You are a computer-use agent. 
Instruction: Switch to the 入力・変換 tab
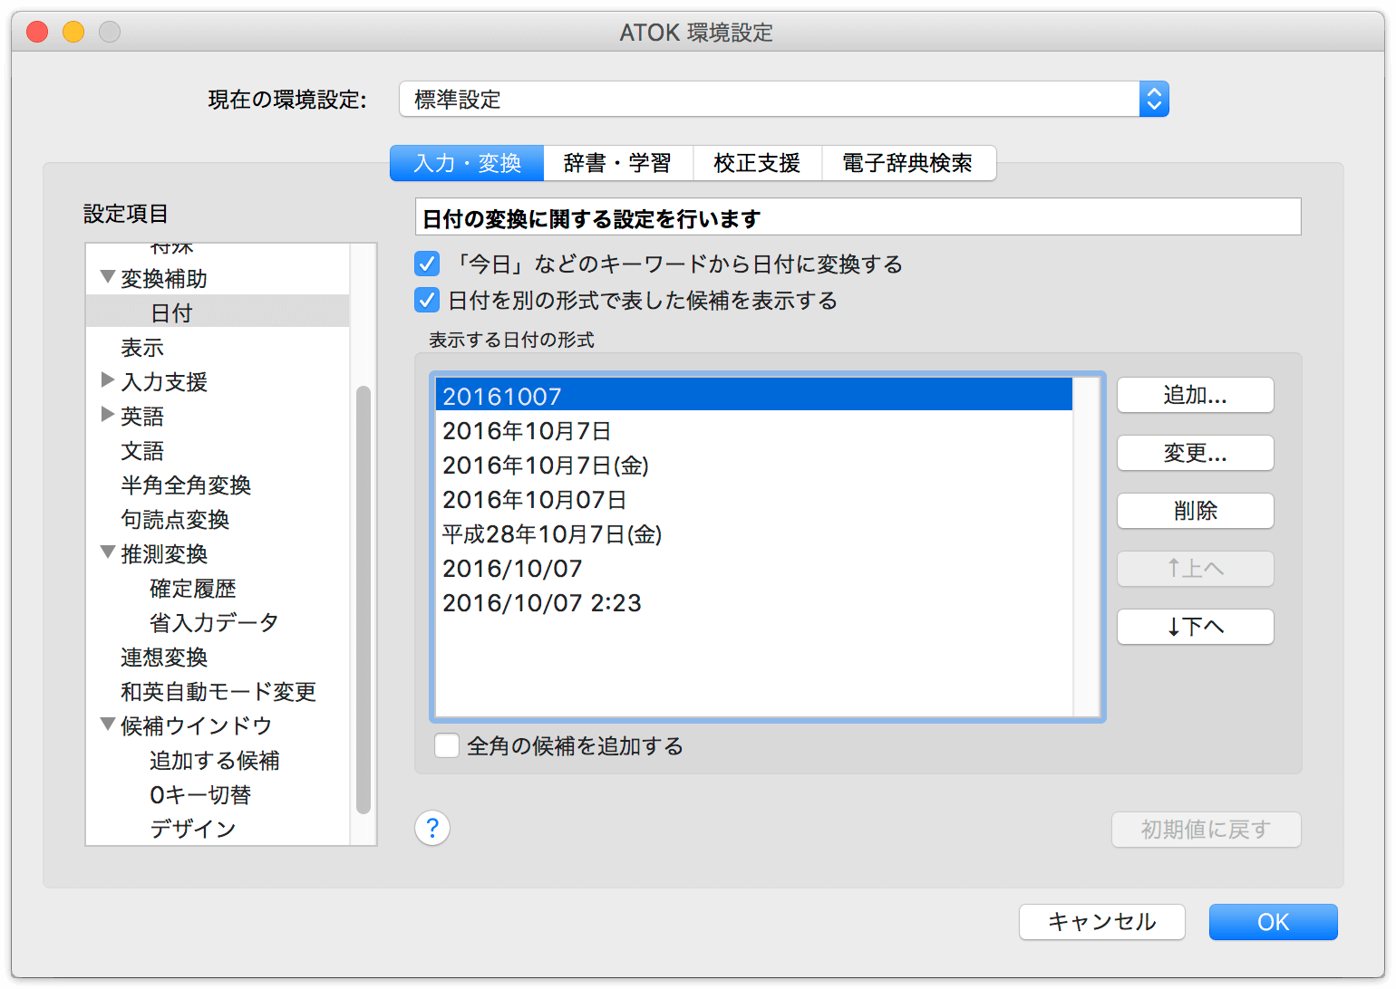[467, 163]
